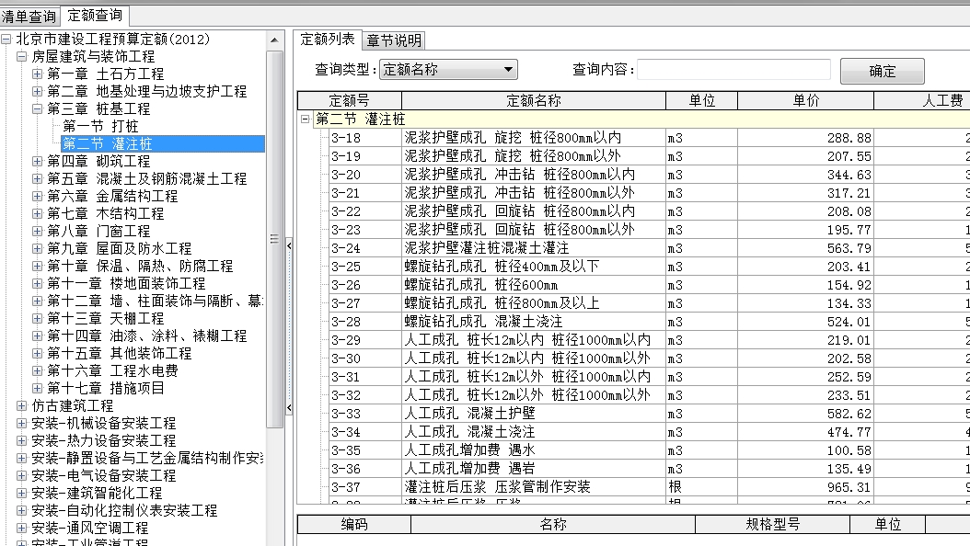Expand 第十章 保温、隔热、防腐工程

point(37,266)
